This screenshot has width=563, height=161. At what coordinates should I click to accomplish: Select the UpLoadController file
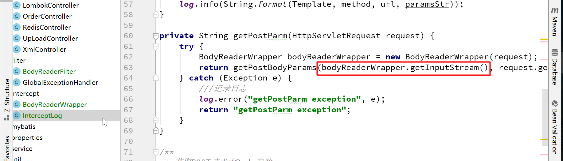point(50,38)
